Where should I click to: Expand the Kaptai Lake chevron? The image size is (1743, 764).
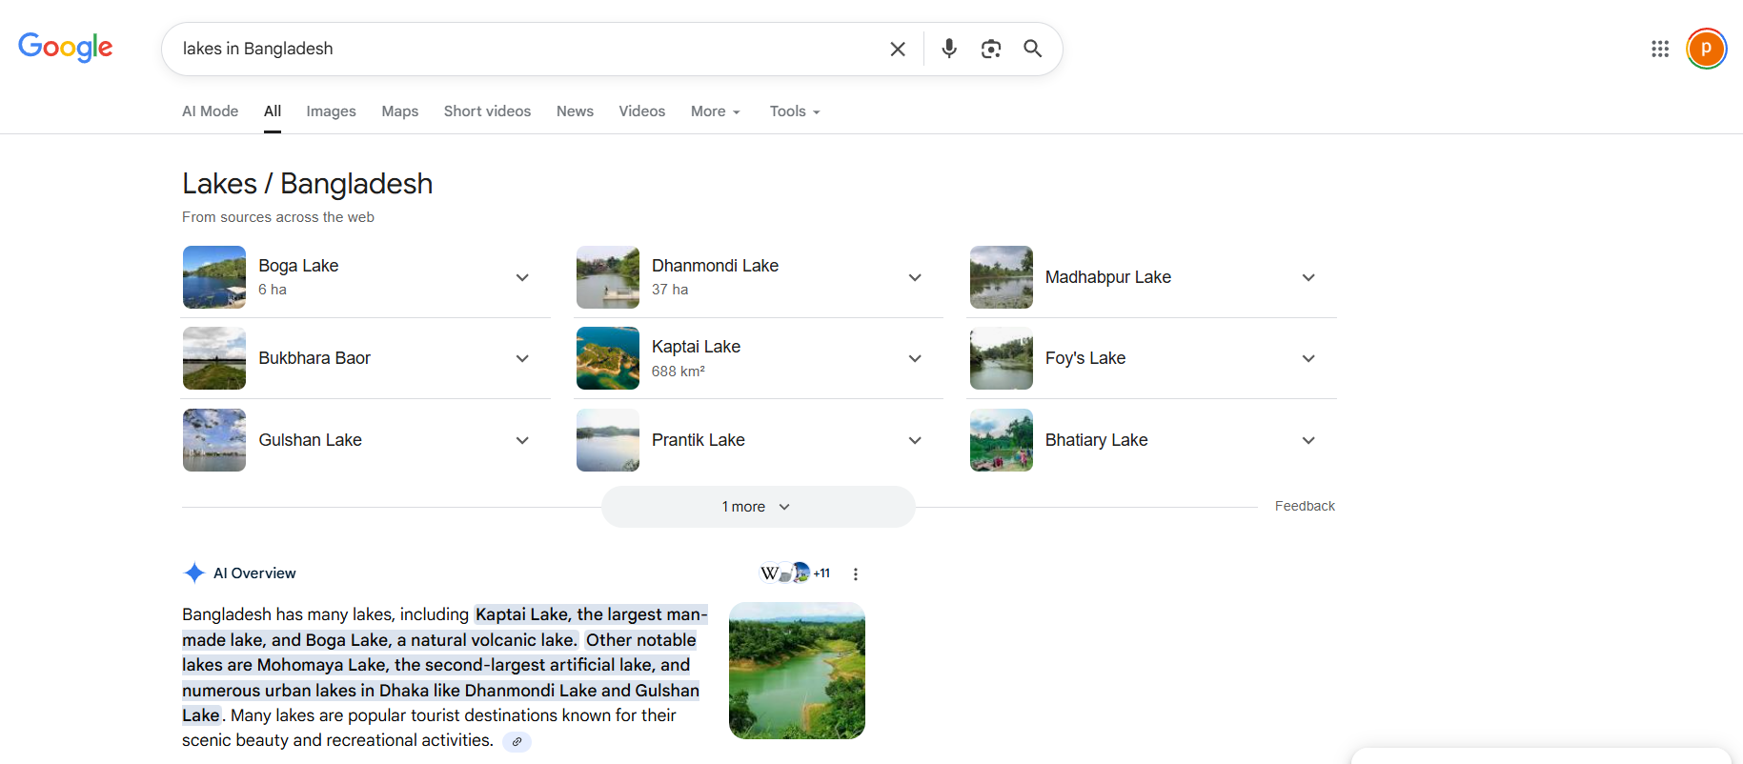pyautogui.click(x=915, y=358)
